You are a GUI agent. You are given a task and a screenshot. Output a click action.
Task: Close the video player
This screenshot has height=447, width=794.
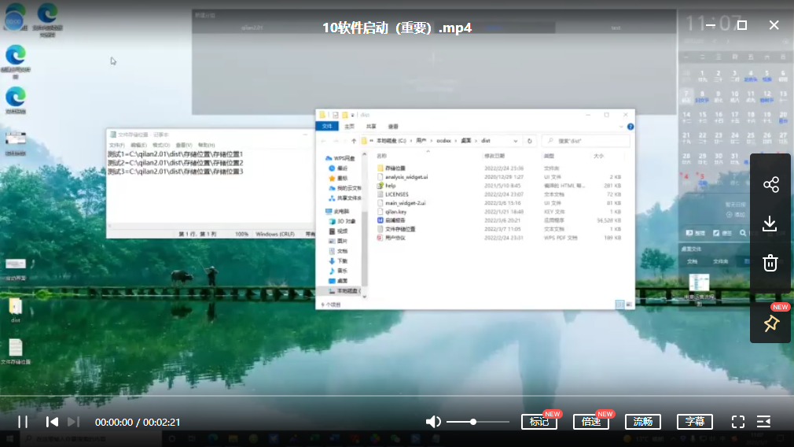(x=774, y=25)
